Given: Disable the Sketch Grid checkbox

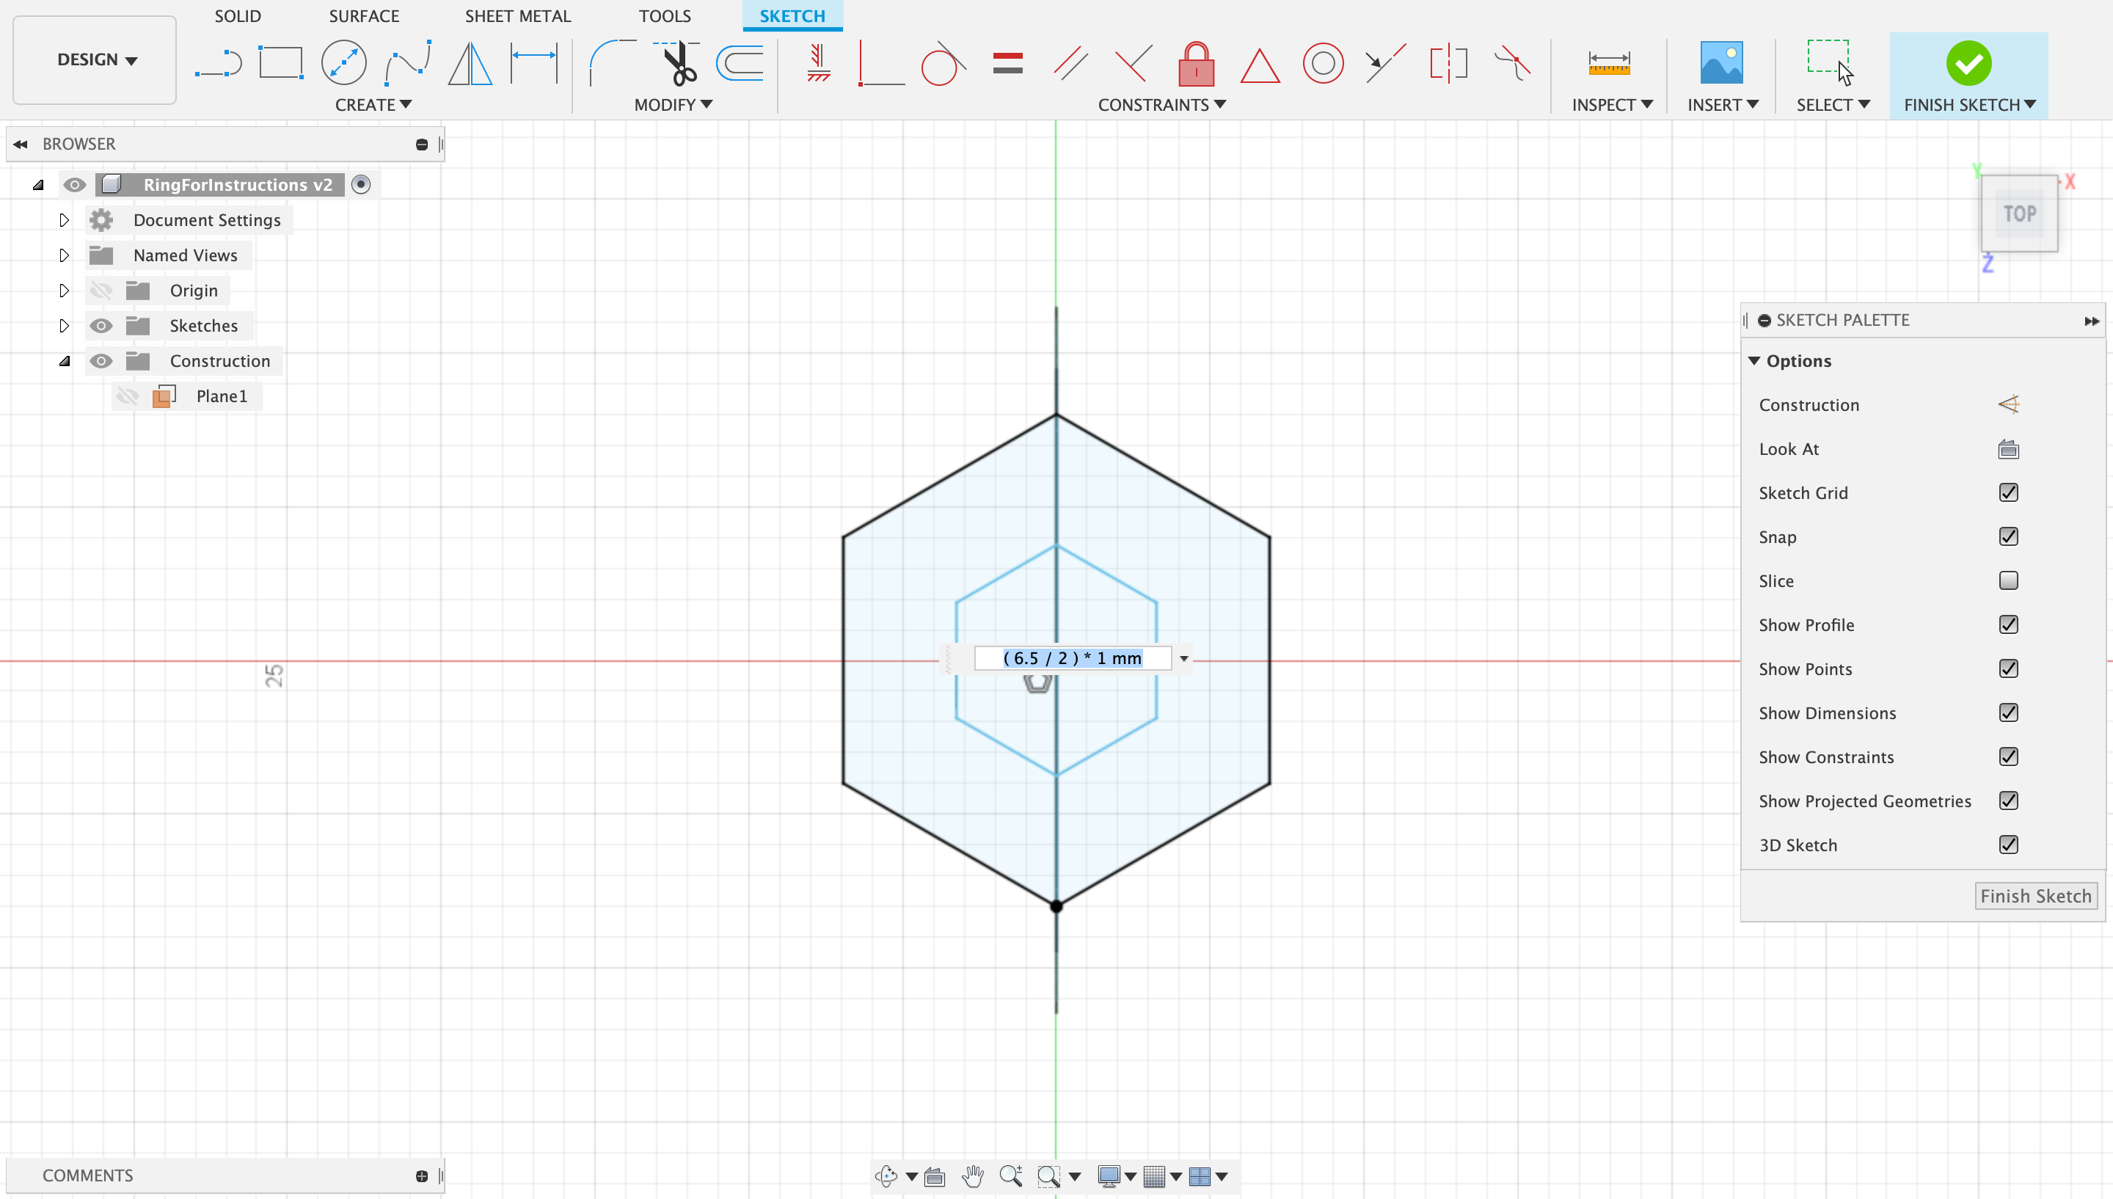Looking at the screenshot, I should click(x=2009, y=492).
